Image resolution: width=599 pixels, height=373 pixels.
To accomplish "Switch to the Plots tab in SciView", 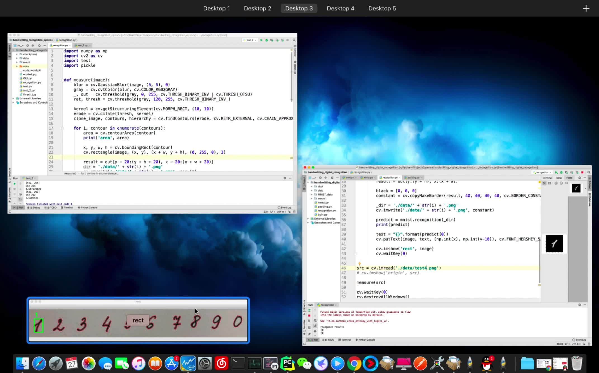I will 569,178.
